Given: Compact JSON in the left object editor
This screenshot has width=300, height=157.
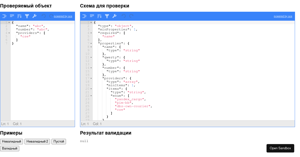Looking at the screenshot, I should coord(12,16).
